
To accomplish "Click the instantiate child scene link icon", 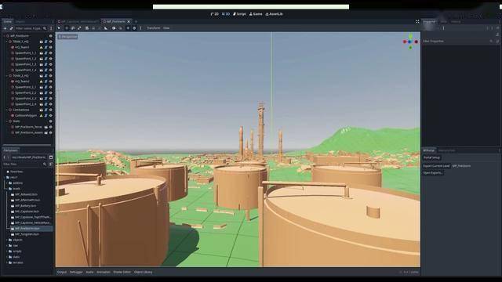I will (x=11, y=28).
